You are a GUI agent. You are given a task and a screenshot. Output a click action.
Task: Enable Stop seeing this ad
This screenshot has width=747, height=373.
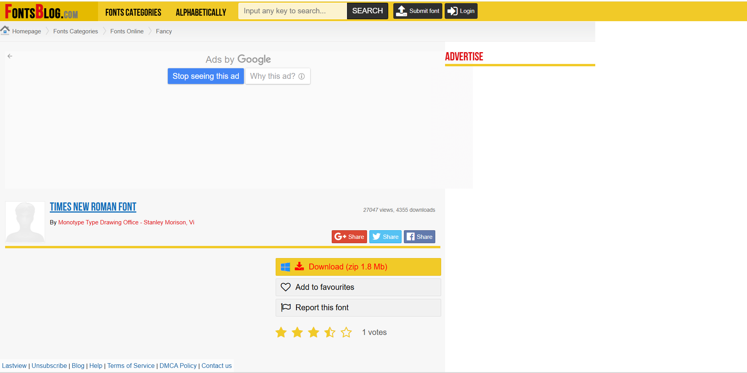(205, 76)
